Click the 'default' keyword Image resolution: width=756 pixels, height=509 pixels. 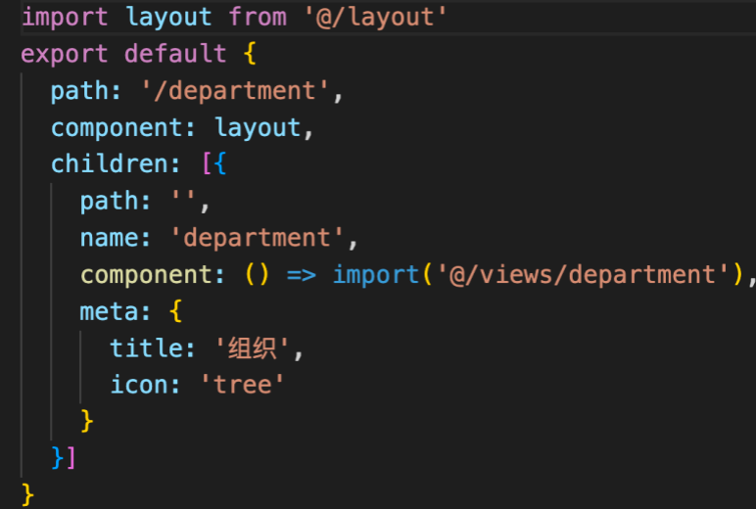coord(175,54)
